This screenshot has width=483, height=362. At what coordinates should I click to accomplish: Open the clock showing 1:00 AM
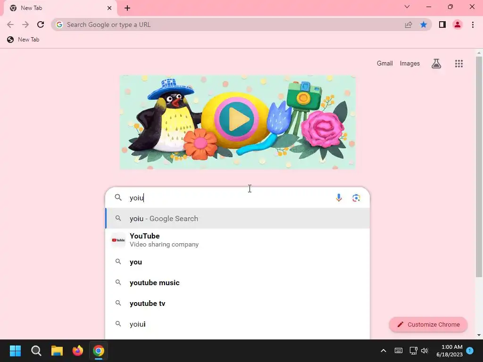(x=450, y=351)
